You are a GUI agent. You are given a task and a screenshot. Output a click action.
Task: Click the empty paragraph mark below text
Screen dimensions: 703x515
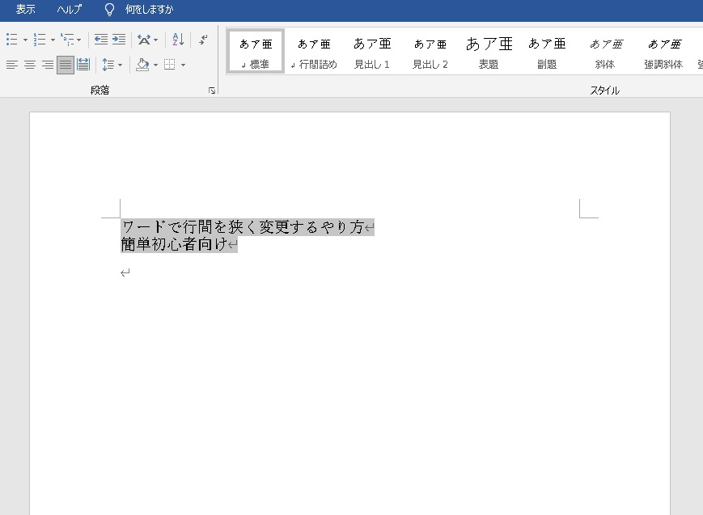[x=125, y=272]
